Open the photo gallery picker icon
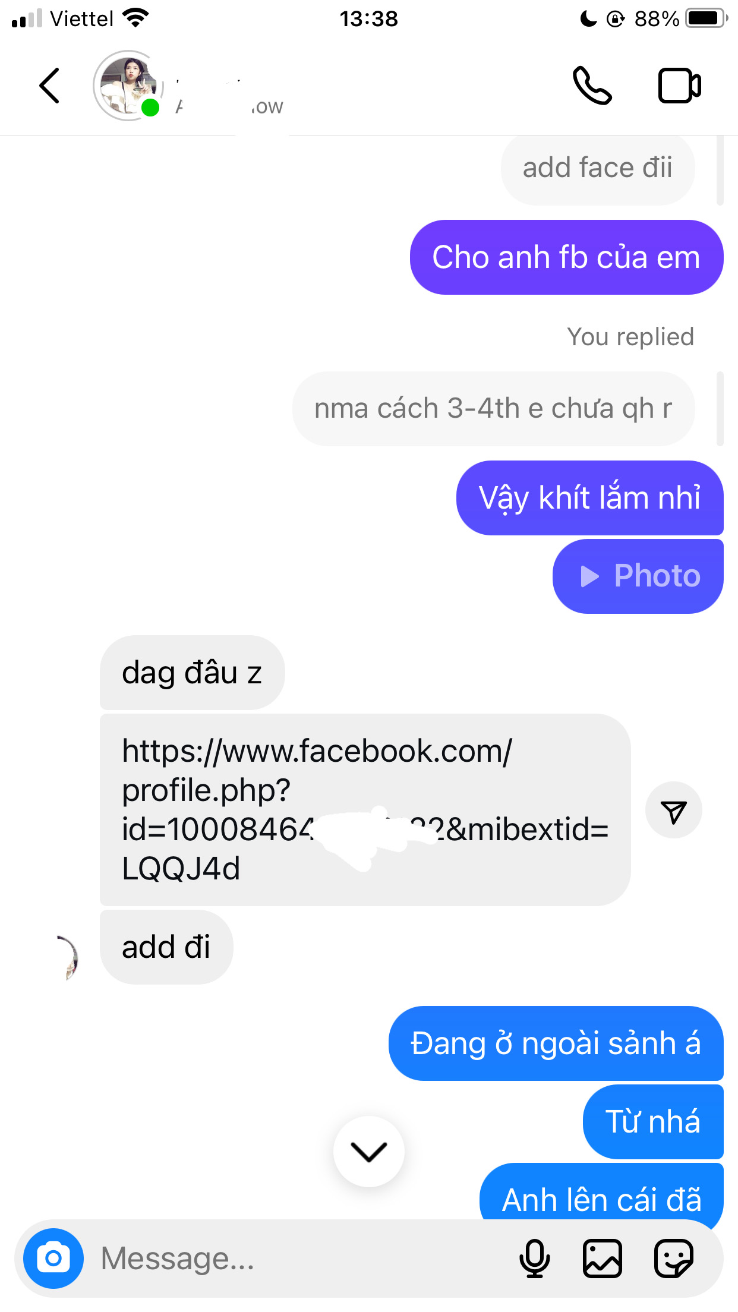Screen dimensions: 738x1312 603,1258
